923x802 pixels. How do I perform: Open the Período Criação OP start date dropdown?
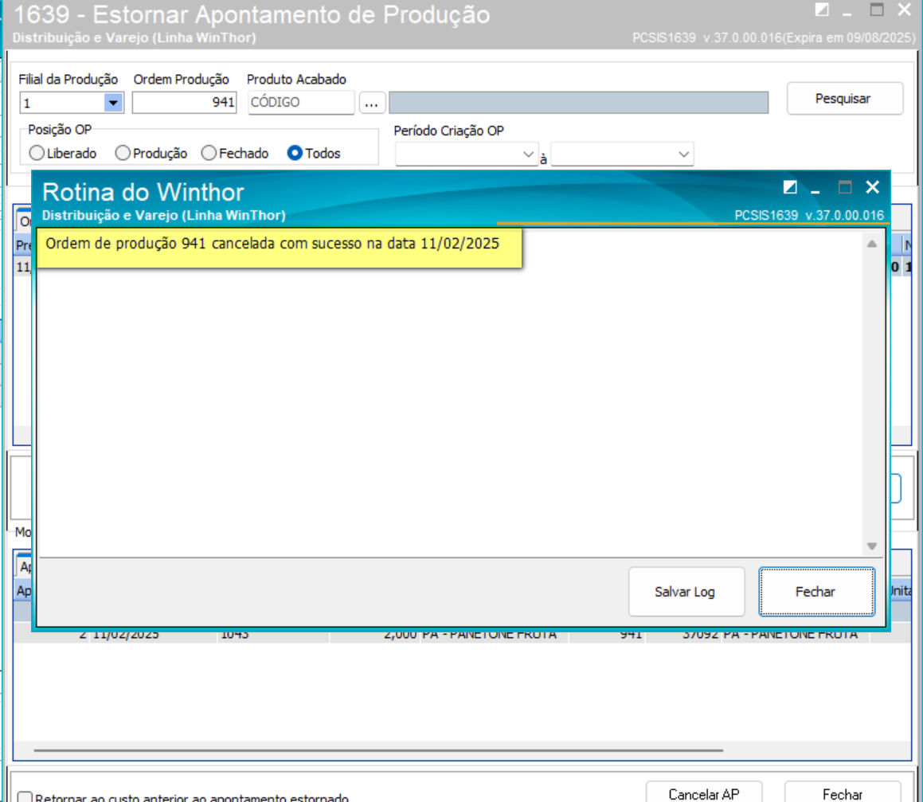(527, 155)
